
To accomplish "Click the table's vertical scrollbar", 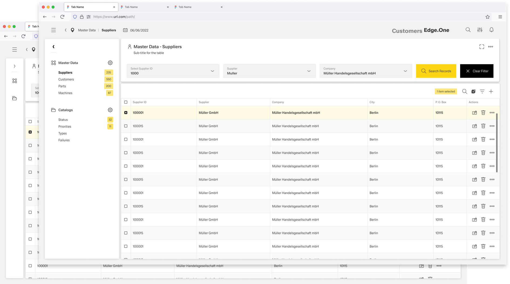I will pyautogui.click(x=497, y=143).
